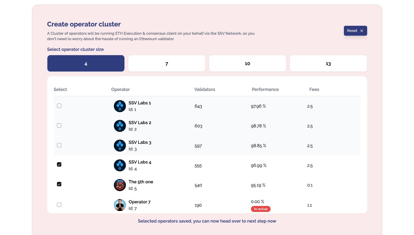The height and width of the screenshot is (235, 414).
Task: Click the SSV Labs 3 operator logo
Action: coord(120,146)
